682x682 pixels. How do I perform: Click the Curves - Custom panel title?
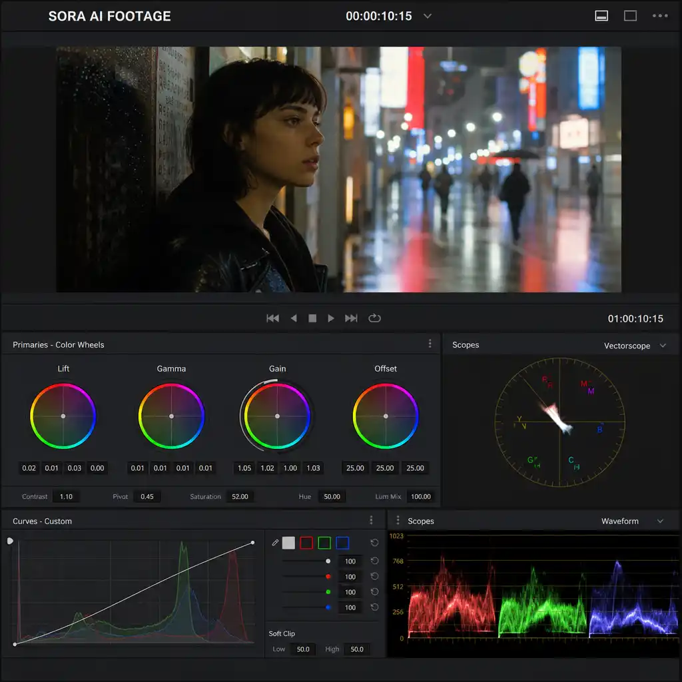tap(42, 521)
